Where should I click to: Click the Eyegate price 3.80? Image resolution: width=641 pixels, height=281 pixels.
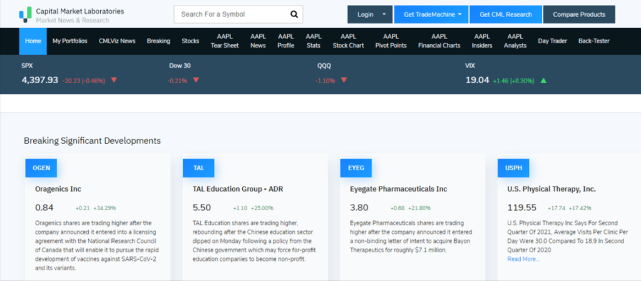click(359, 208)
